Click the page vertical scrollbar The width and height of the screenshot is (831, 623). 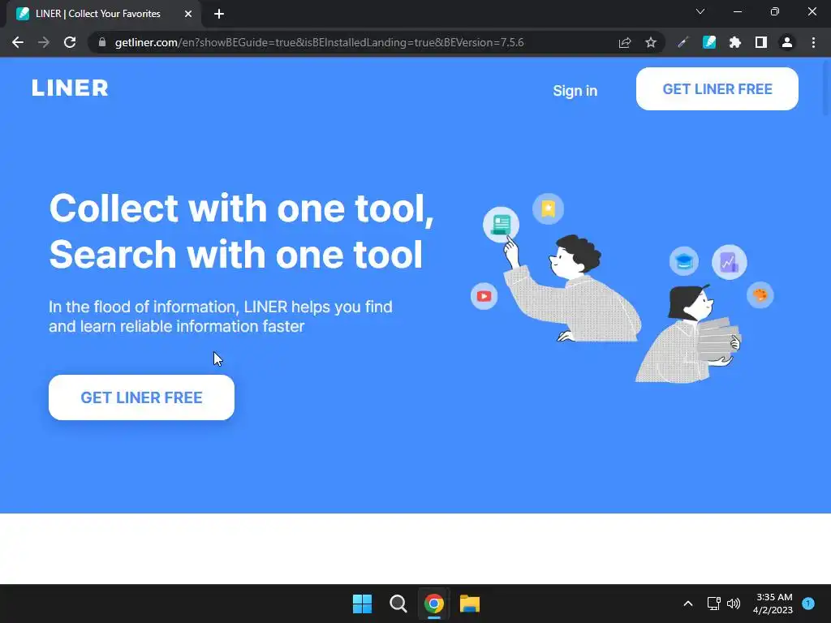[827, 90]
